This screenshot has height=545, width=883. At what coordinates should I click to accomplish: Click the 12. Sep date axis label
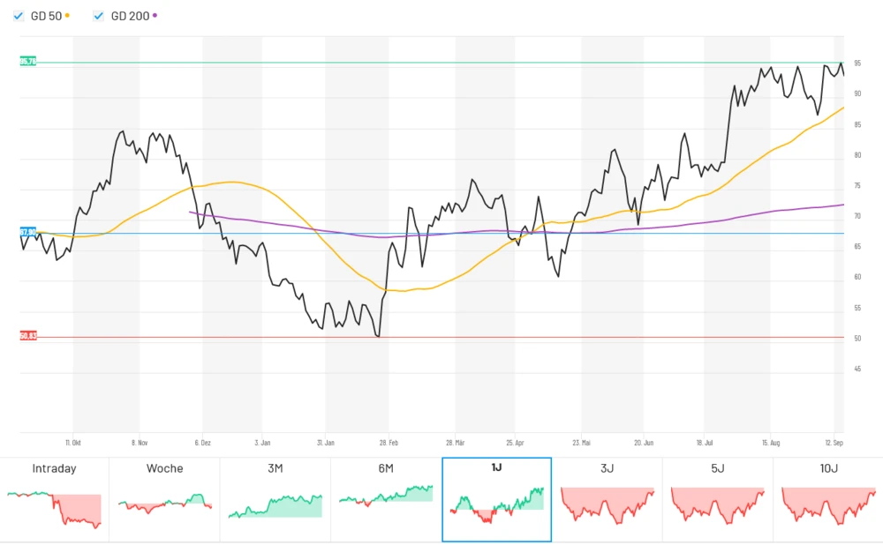[x=833, y=443]
